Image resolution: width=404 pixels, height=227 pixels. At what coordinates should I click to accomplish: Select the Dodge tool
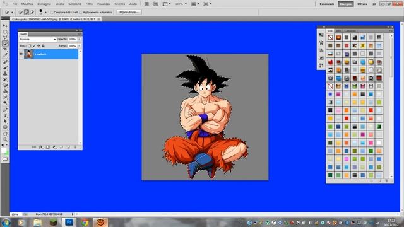point(5,103)
